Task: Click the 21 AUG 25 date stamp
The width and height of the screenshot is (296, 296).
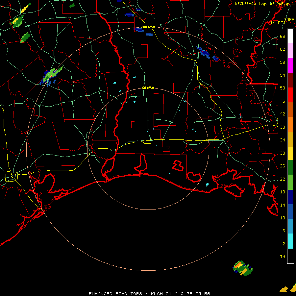Action: (x=179, y=294)
